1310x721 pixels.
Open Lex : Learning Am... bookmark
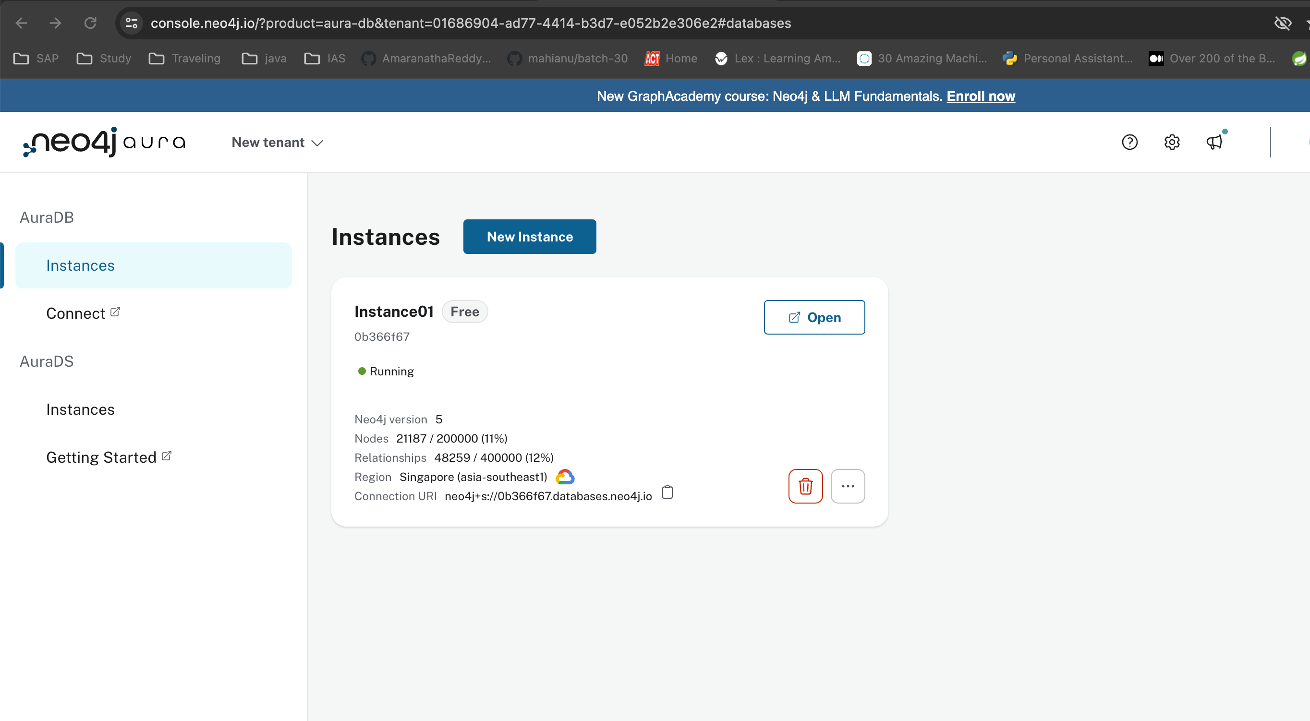[777, 59]
